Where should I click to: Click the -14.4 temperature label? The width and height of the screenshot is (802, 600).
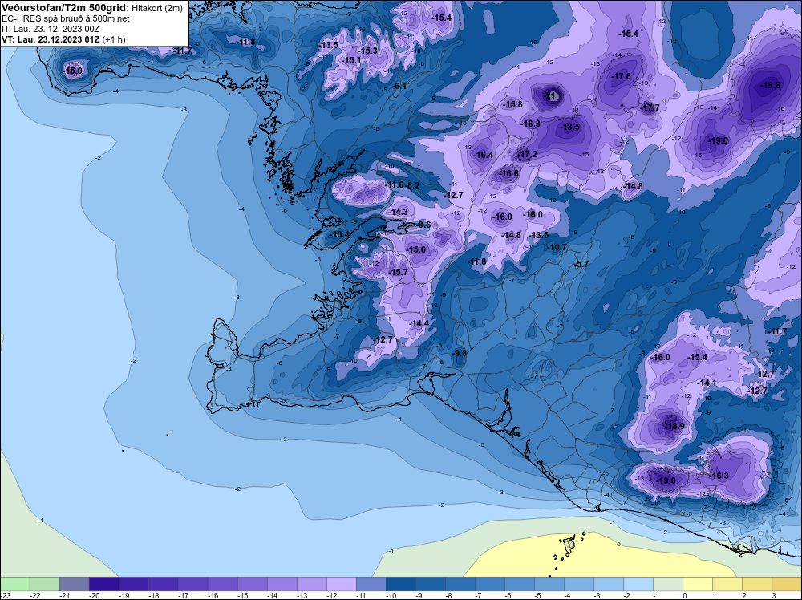pyautogui.click(x=419, y=324)
